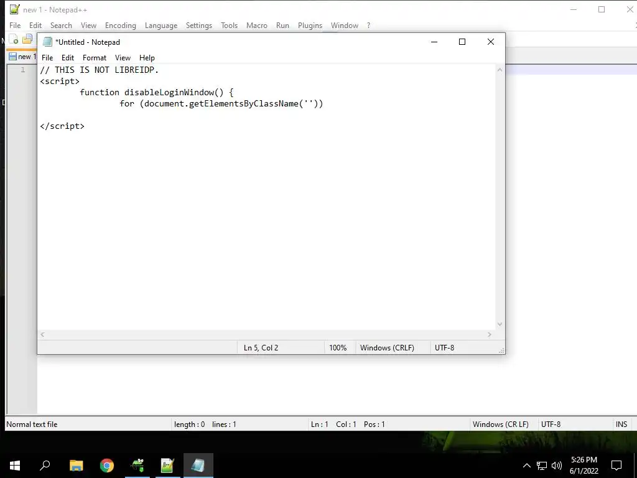Open Notepad++ Macro menu

257,25
